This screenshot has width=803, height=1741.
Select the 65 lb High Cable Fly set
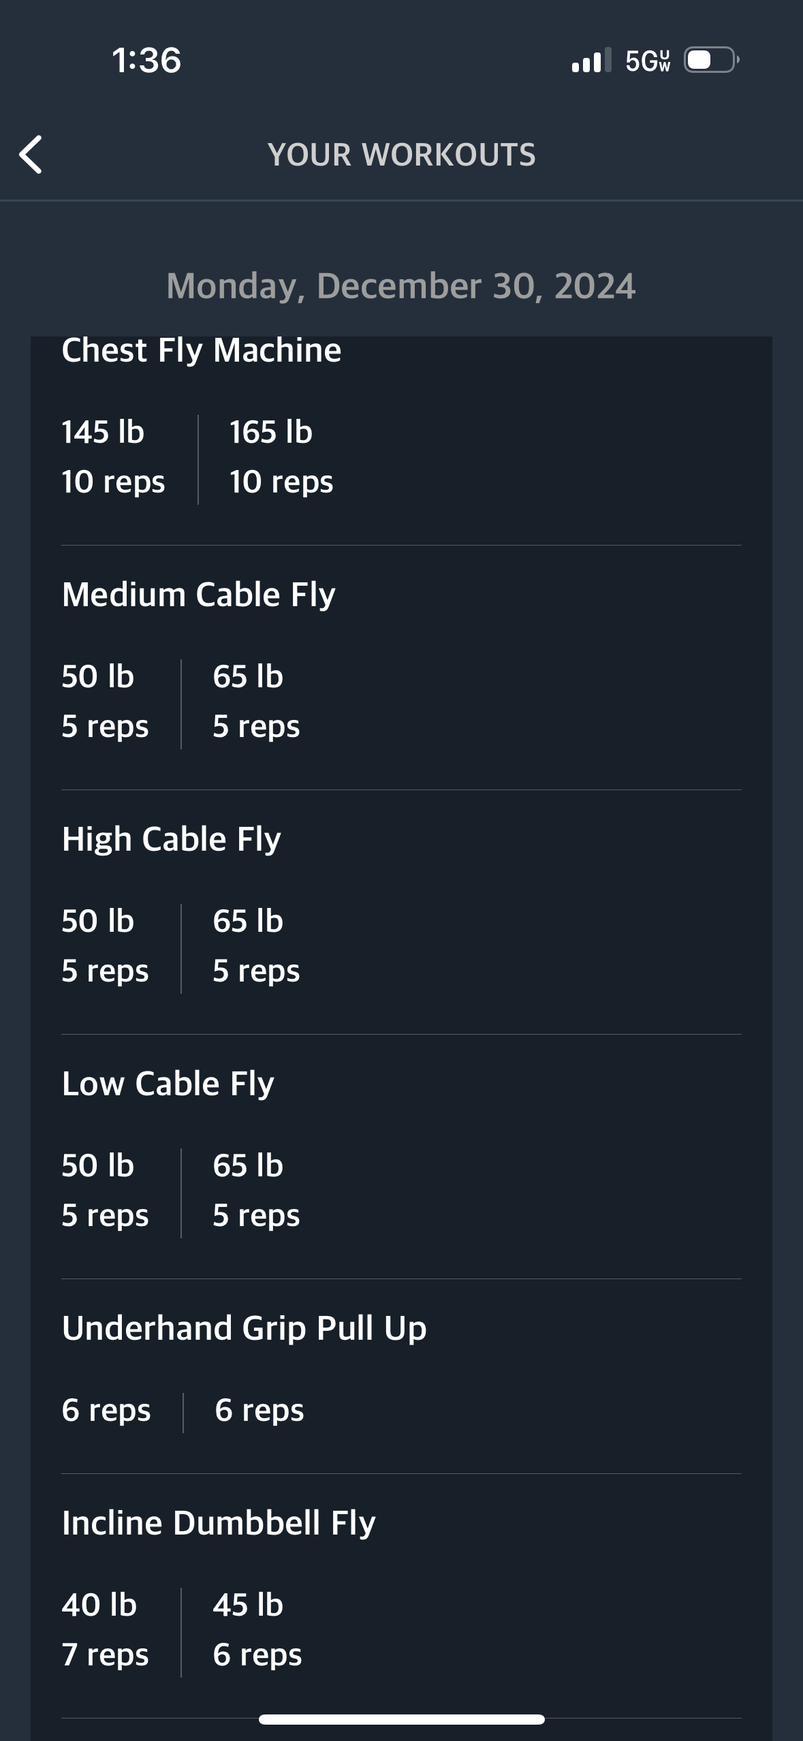[x=256, y=946]
